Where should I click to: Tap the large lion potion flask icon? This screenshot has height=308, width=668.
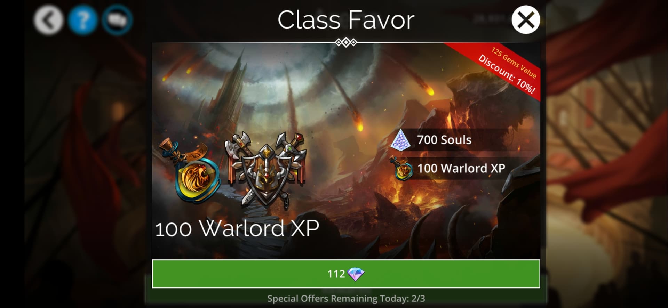pos(191,171)
